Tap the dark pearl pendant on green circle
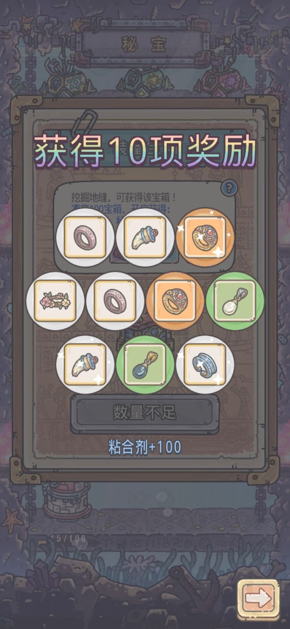The width and height of the screenshot is (290, 629). click(x=145, y=364)
